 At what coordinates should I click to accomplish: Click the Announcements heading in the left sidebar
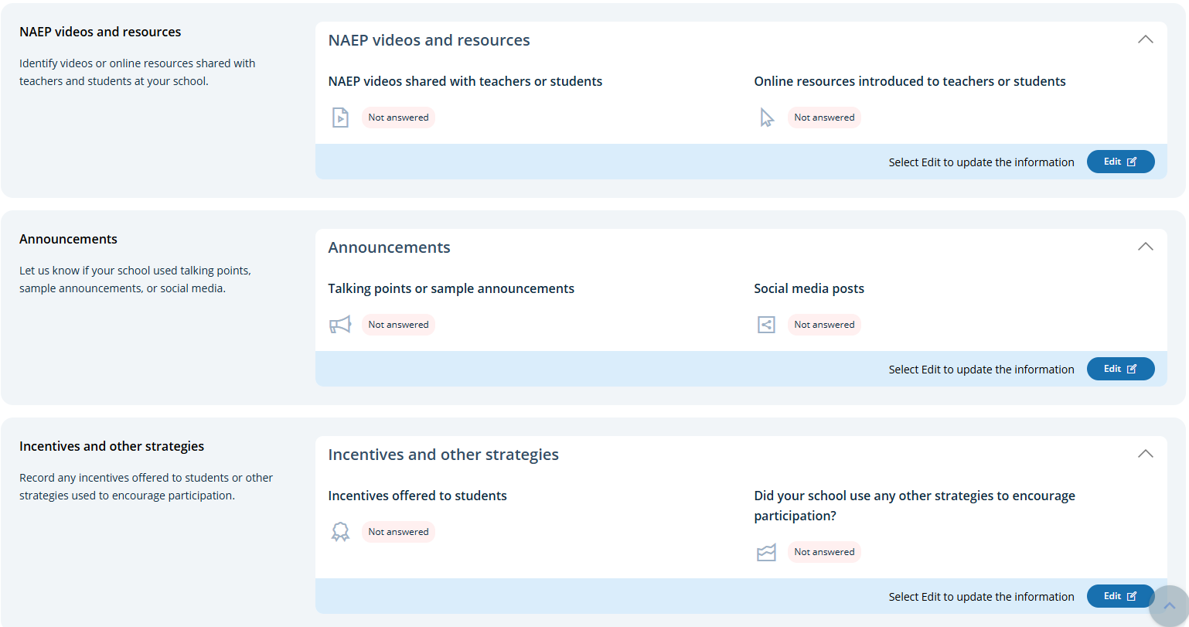68,239
